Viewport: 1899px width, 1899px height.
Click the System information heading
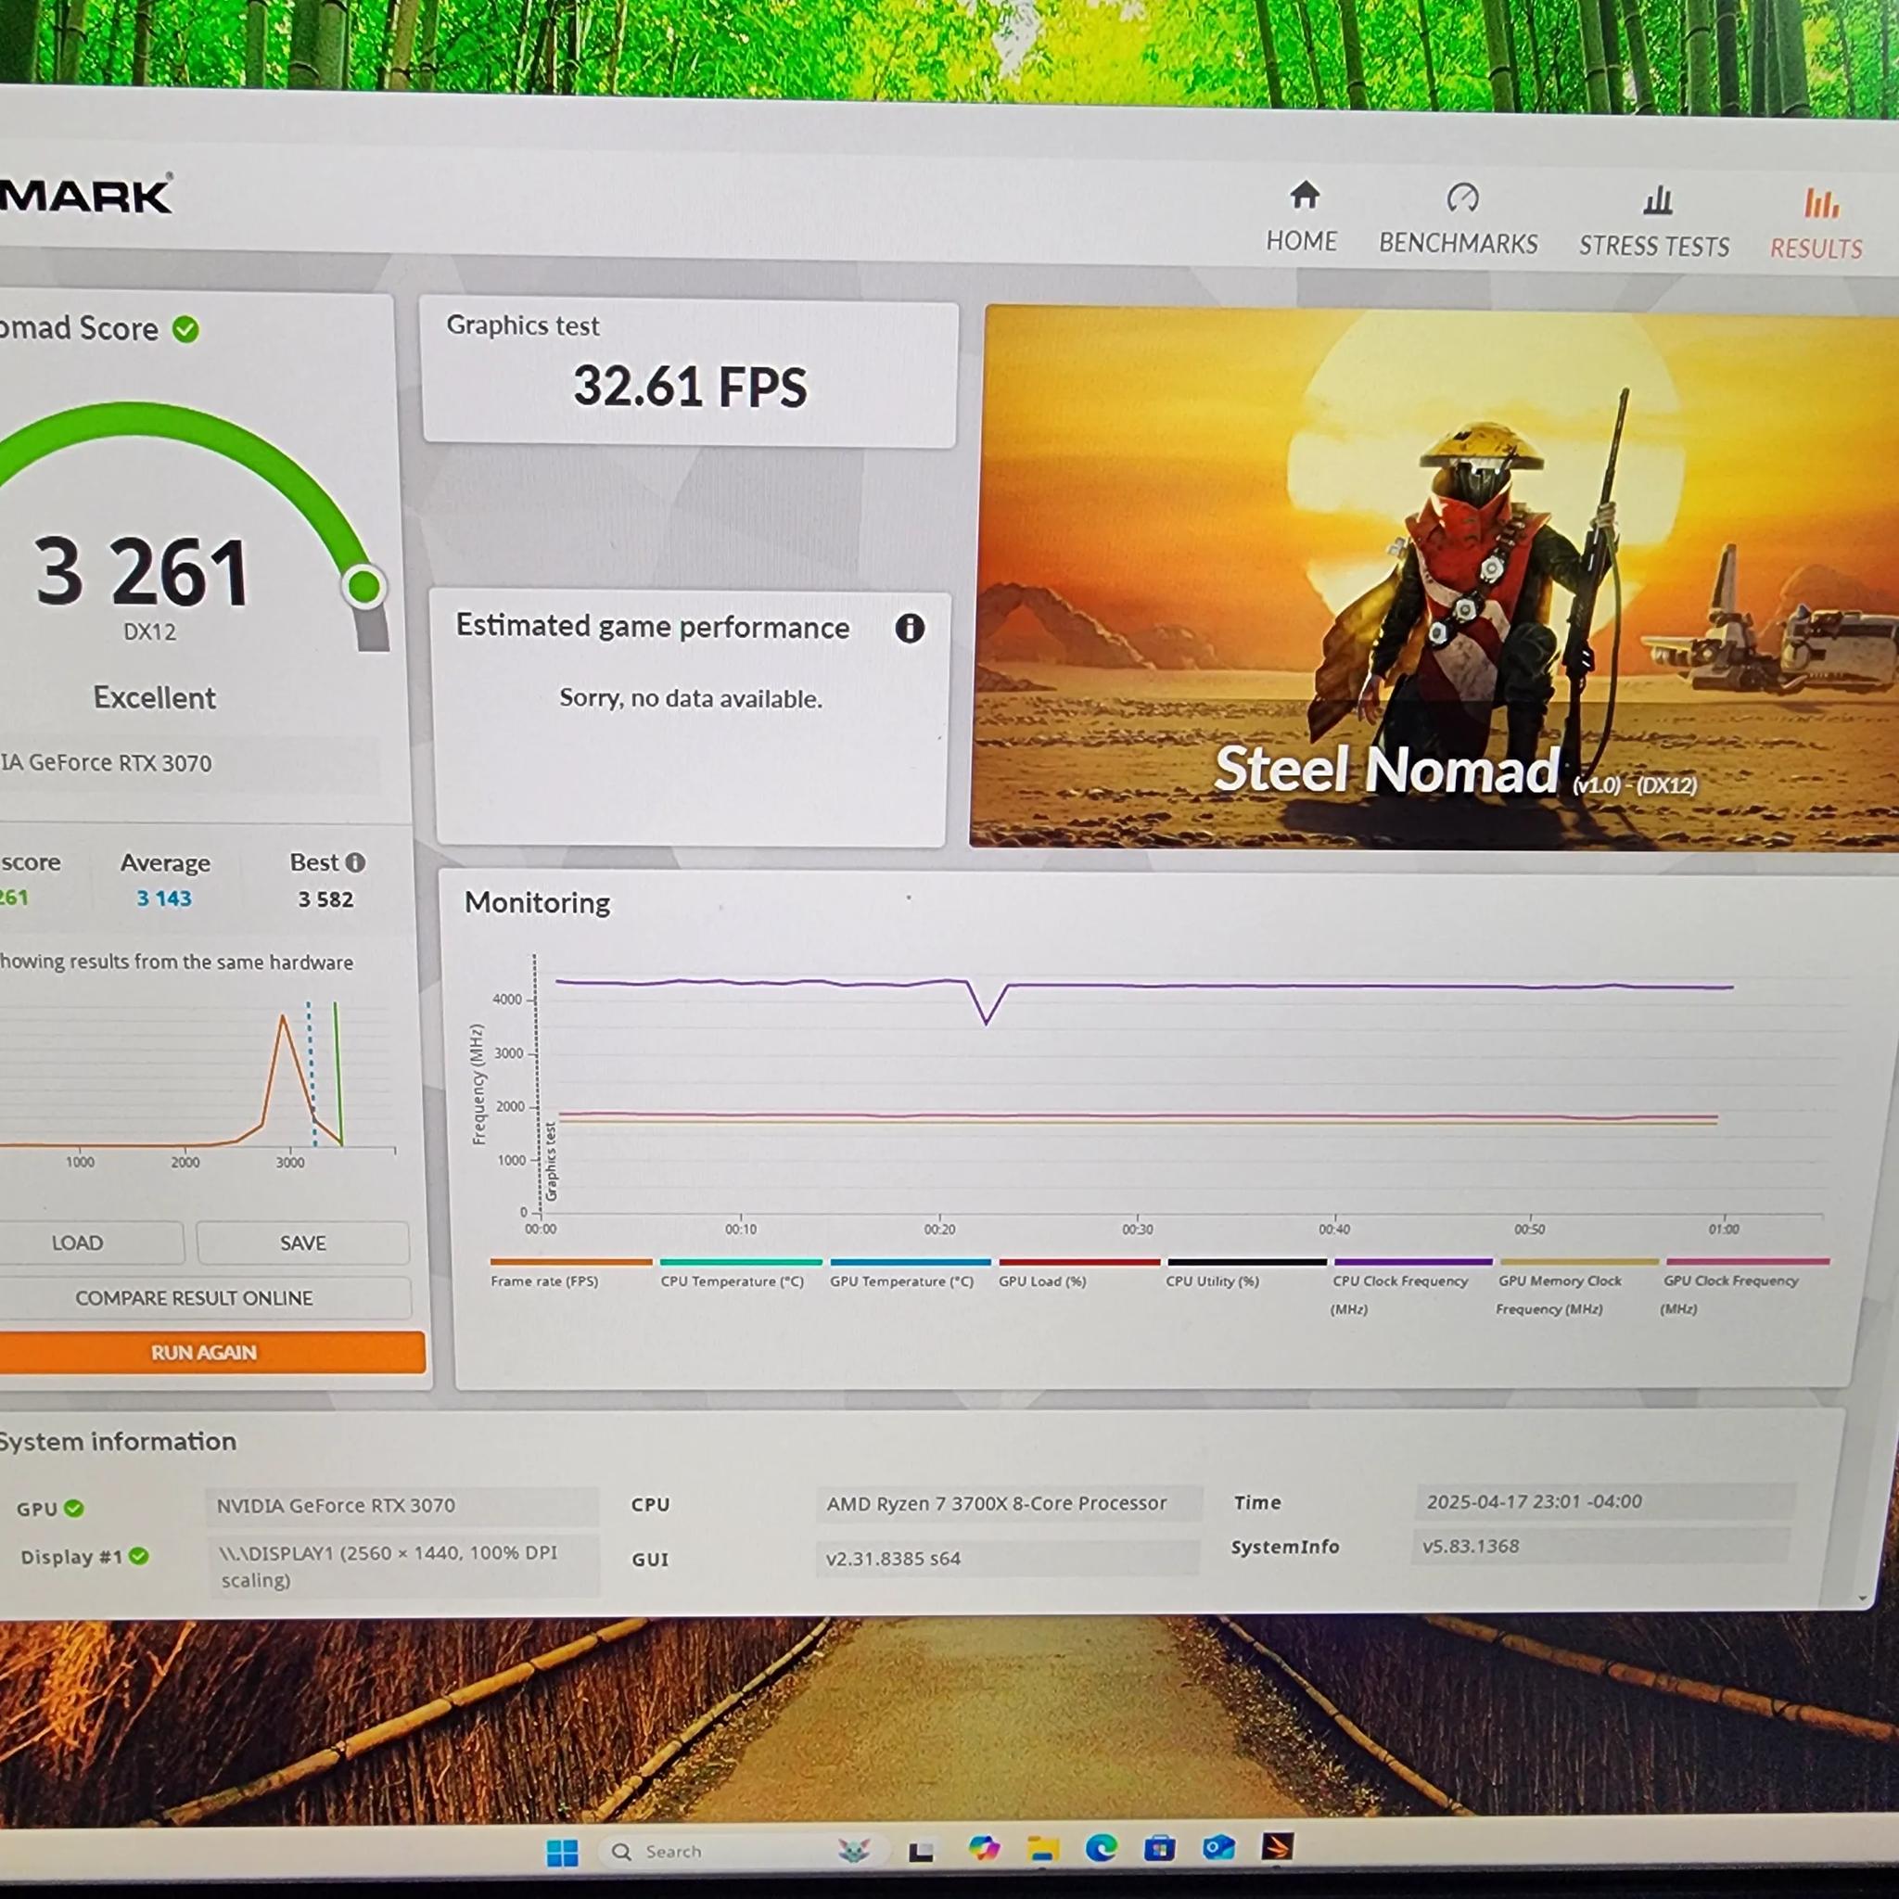(117, 1442)
